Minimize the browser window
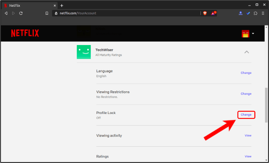This screenshot has height=163, width=269. point(249,5)
